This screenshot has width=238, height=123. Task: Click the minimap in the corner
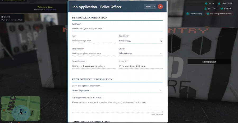pos(20,108)
